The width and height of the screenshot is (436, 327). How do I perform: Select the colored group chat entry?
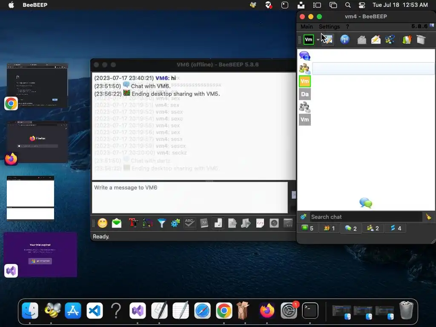(x=305, y=69)
